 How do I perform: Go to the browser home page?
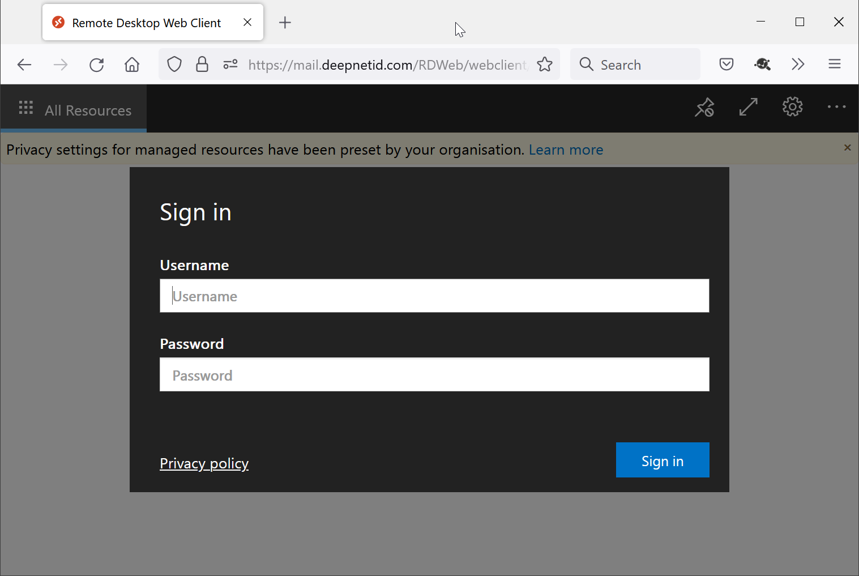click(132, 65)
